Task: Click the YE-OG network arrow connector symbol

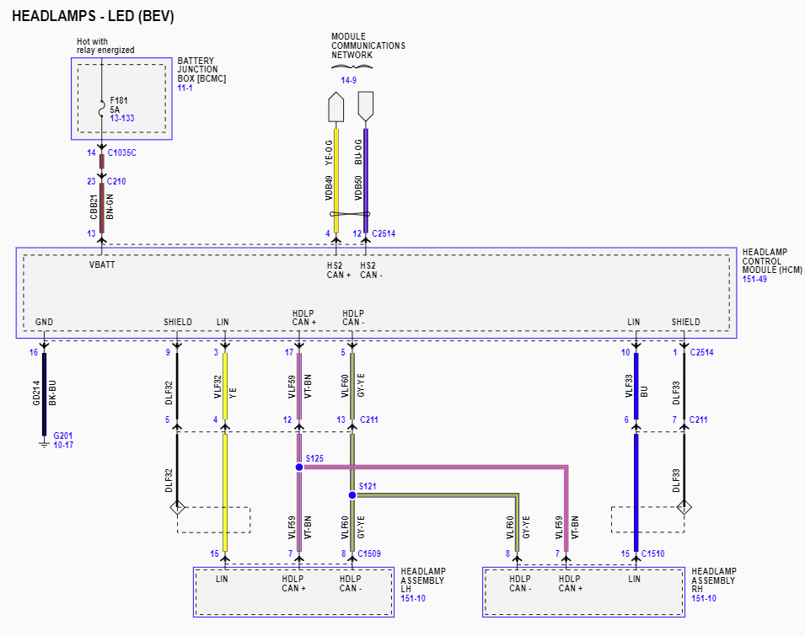Action: [335, 107]
